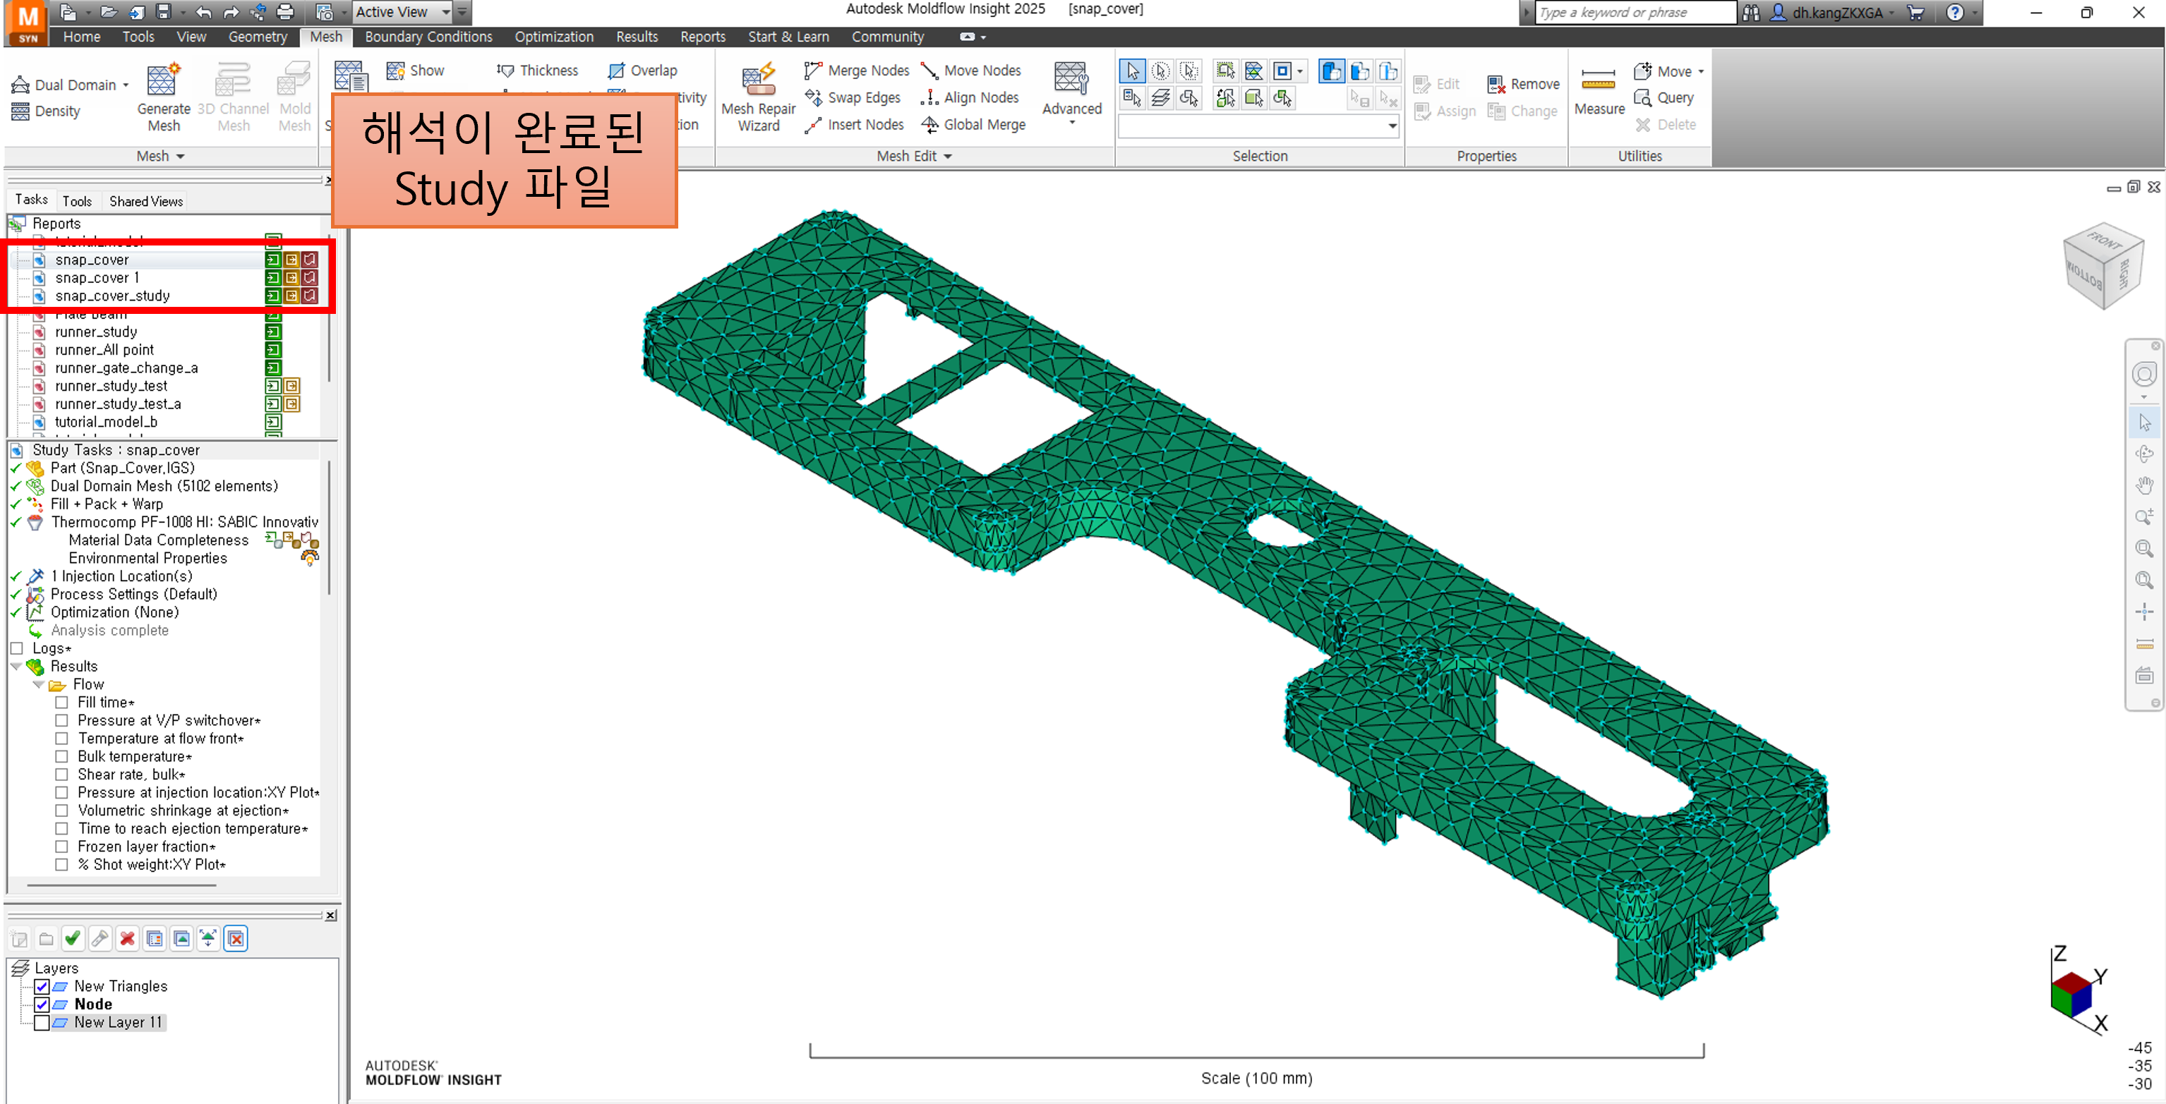Open the Optimization ribbon tab

pos(554,37)
